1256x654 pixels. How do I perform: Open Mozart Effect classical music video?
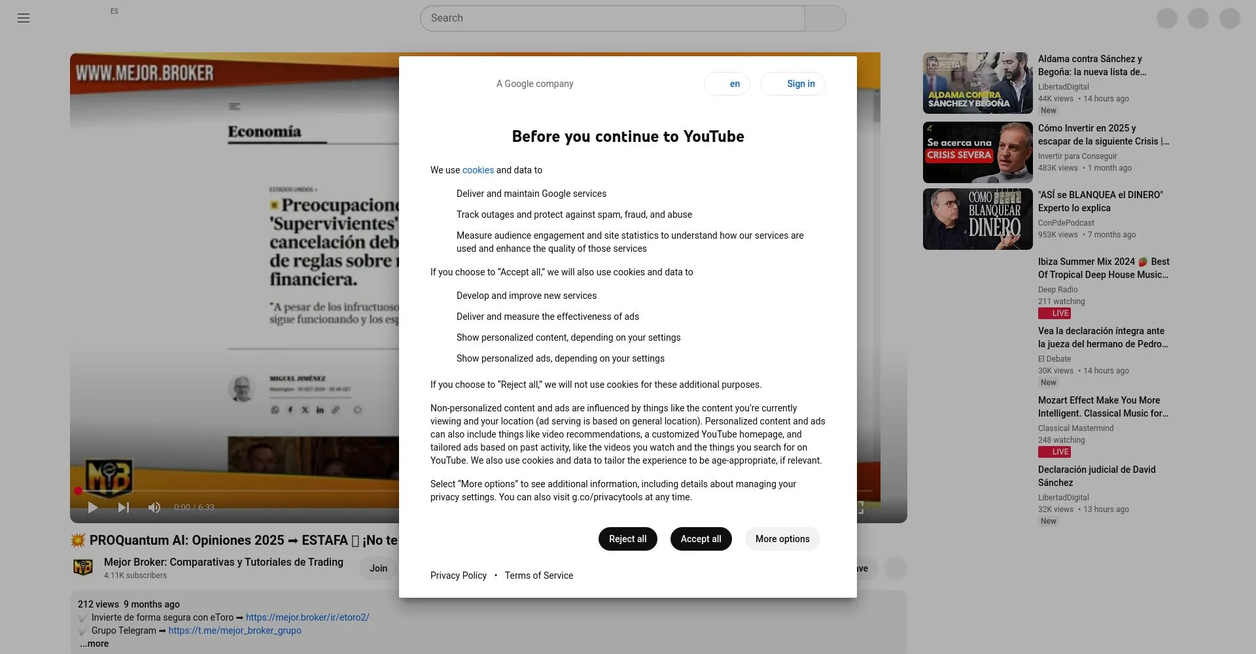[x=1103, y=407]
